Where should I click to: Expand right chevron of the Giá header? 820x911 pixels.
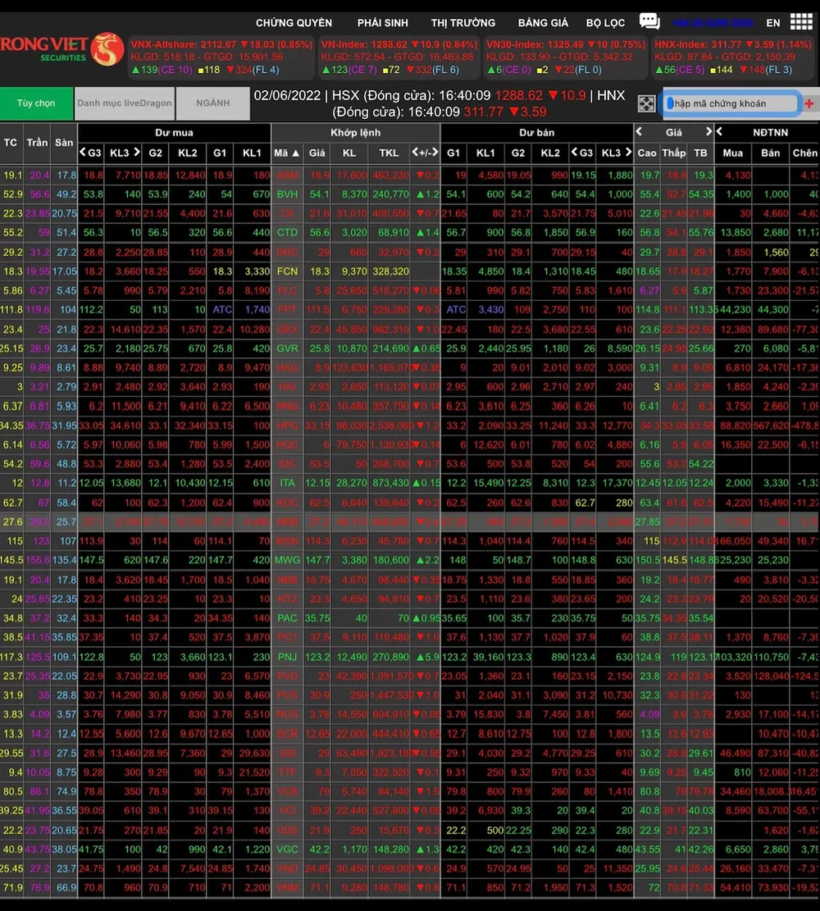pos(708,131)
